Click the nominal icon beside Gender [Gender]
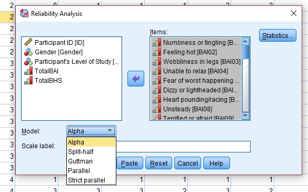 (x=28, y=52)
